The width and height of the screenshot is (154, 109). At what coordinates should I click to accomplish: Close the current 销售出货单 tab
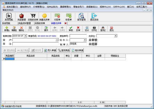[65, 23]
